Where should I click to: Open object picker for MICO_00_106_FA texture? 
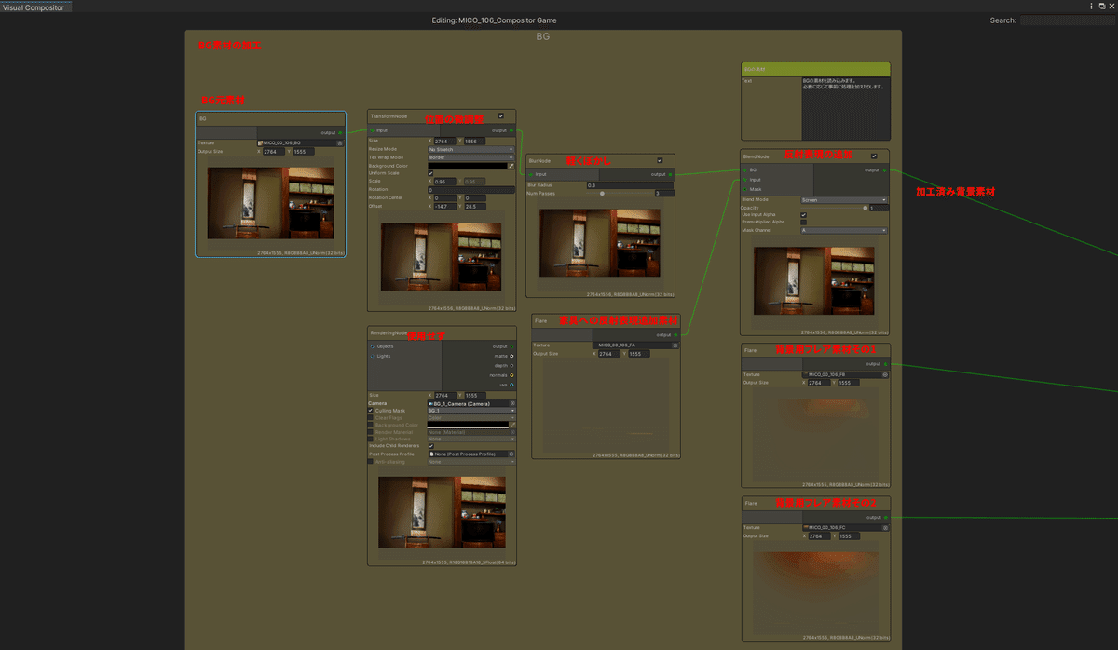click(675, 345)
